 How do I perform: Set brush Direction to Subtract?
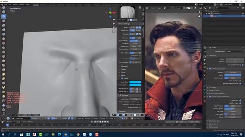coord(138,38)
